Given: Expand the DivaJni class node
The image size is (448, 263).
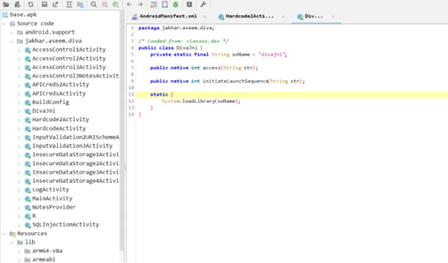Looking at the screenshot, I should tap(19, 111).
